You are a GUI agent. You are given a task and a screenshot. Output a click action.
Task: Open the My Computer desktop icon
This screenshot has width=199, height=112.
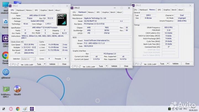[x=6, y=5]
